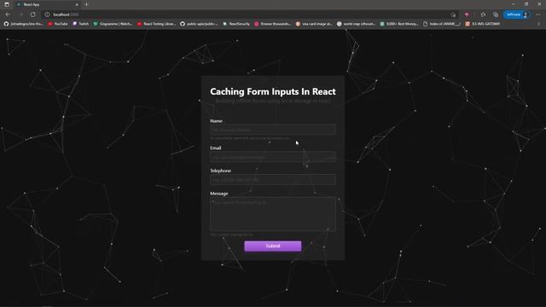546x307 pixels.
Task: Click the shopping bag icon in address bar
Action: point(453,14)
